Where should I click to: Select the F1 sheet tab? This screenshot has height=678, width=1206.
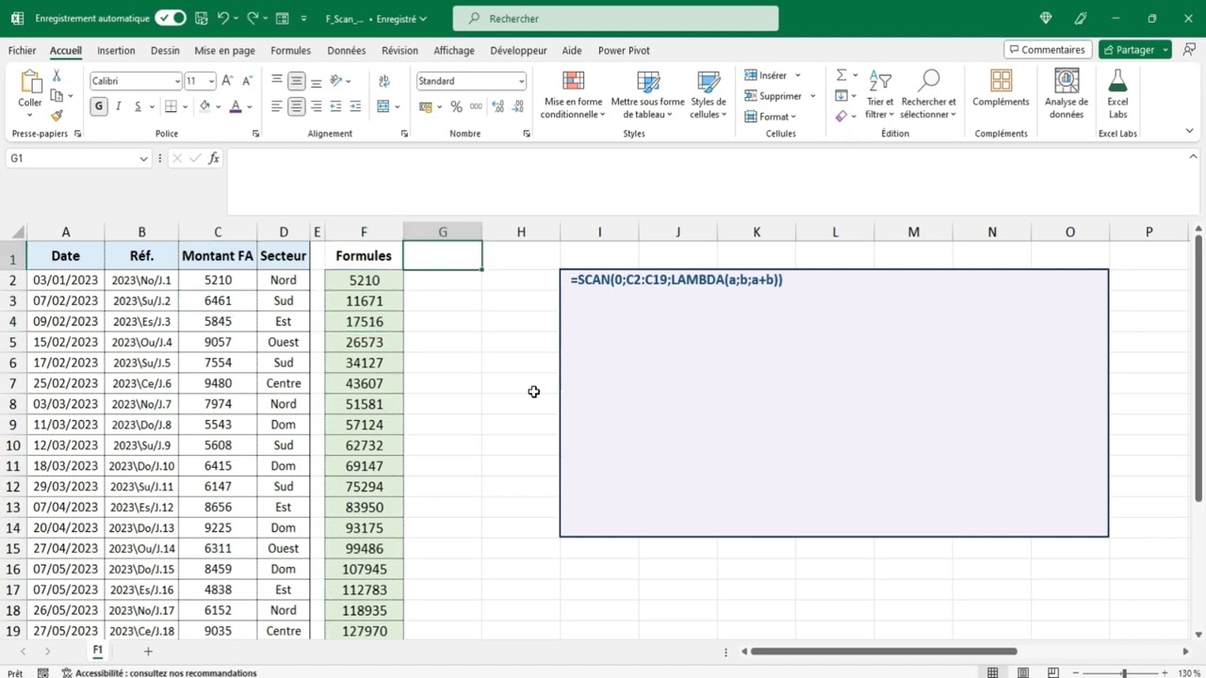click(x=97, y=651)
